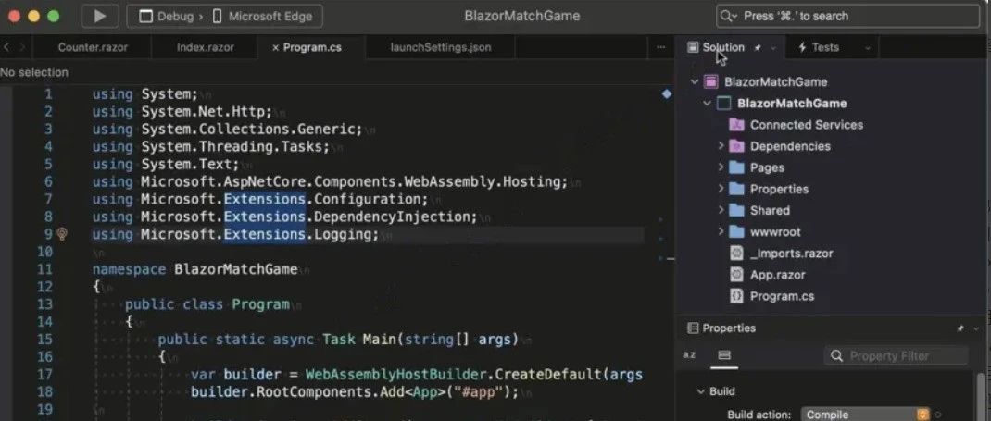The height and width of the screenshot is (421, 991).
Task: Open the Tests pad chevron menu
Action: tap(867, 48)
